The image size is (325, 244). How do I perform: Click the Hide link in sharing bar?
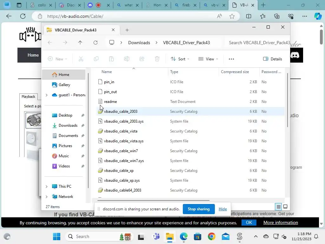pos(222,209)
